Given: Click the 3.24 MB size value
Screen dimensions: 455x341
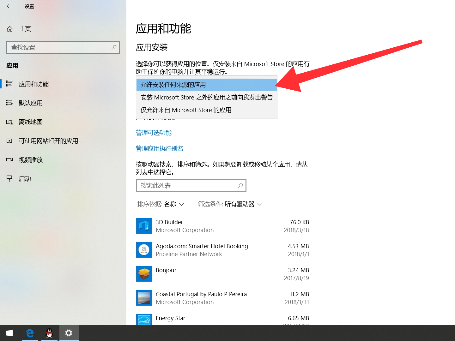Looking at the screenshot, I should click(x=298, y=270).
